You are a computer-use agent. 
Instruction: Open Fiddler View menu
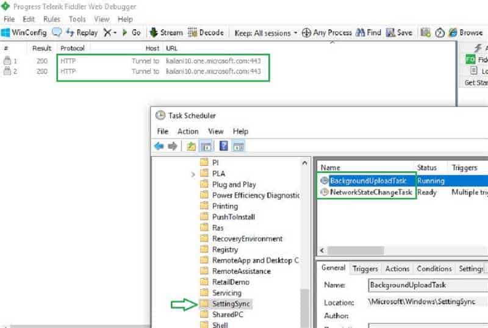pos(102,19)
